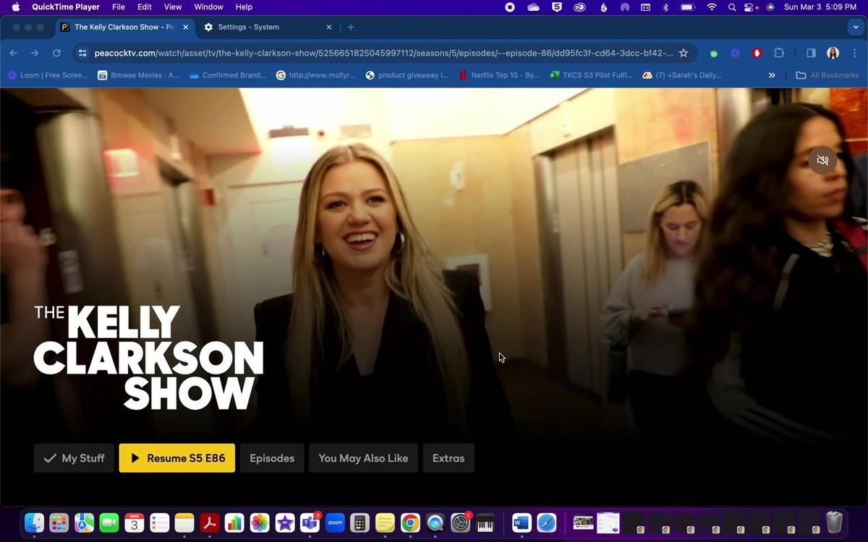Open the Browse Movies bookmark

[x=138, y=75]
